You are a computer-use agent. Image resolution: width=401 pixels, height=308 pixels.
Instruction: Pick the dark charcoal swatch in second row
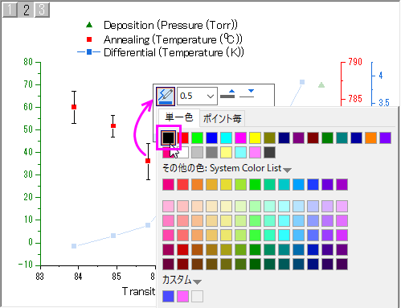click(269, 152)
